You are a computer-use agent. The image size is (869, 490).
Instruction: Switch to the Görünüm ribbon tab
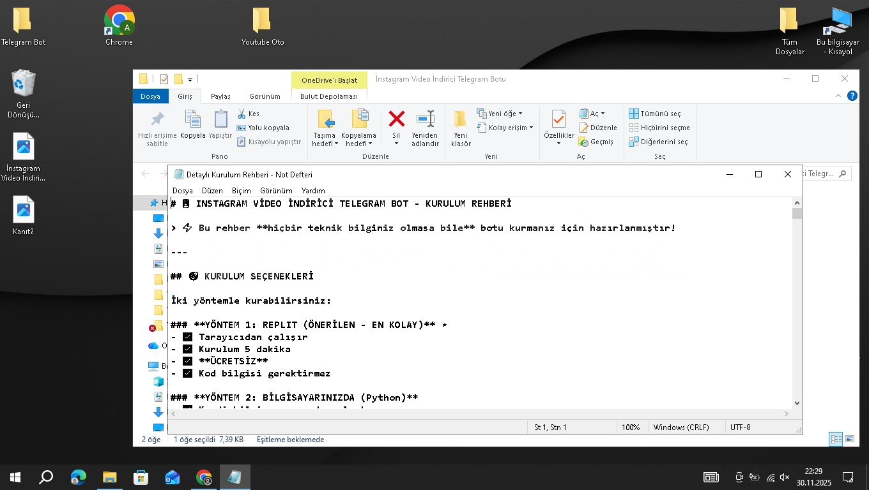(265, 96)
